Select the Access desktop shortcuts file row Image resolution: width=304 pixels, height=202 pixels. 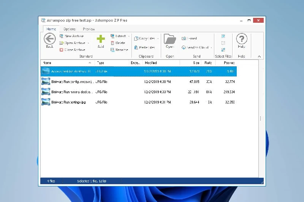tap(139, 71)
